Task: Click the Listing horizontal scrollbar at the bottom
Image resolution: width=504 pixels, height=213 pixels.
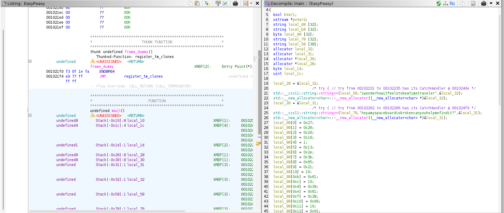Action: tap(108, 211)
